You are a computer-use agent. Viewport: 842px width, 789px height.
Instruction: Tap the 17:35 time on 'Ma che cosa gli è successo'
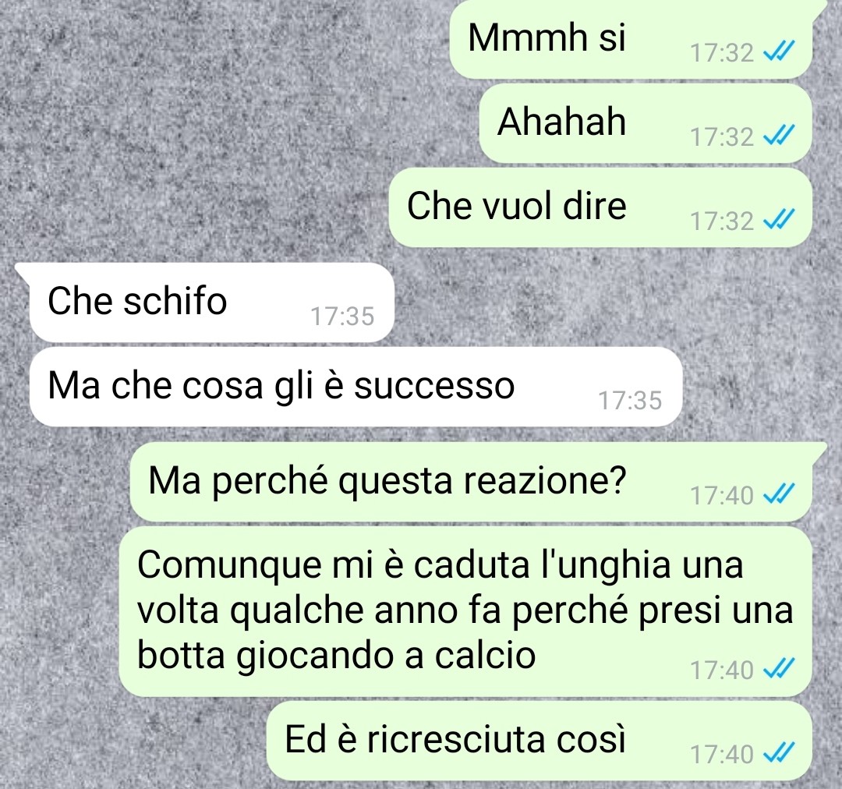click(630, 401)
